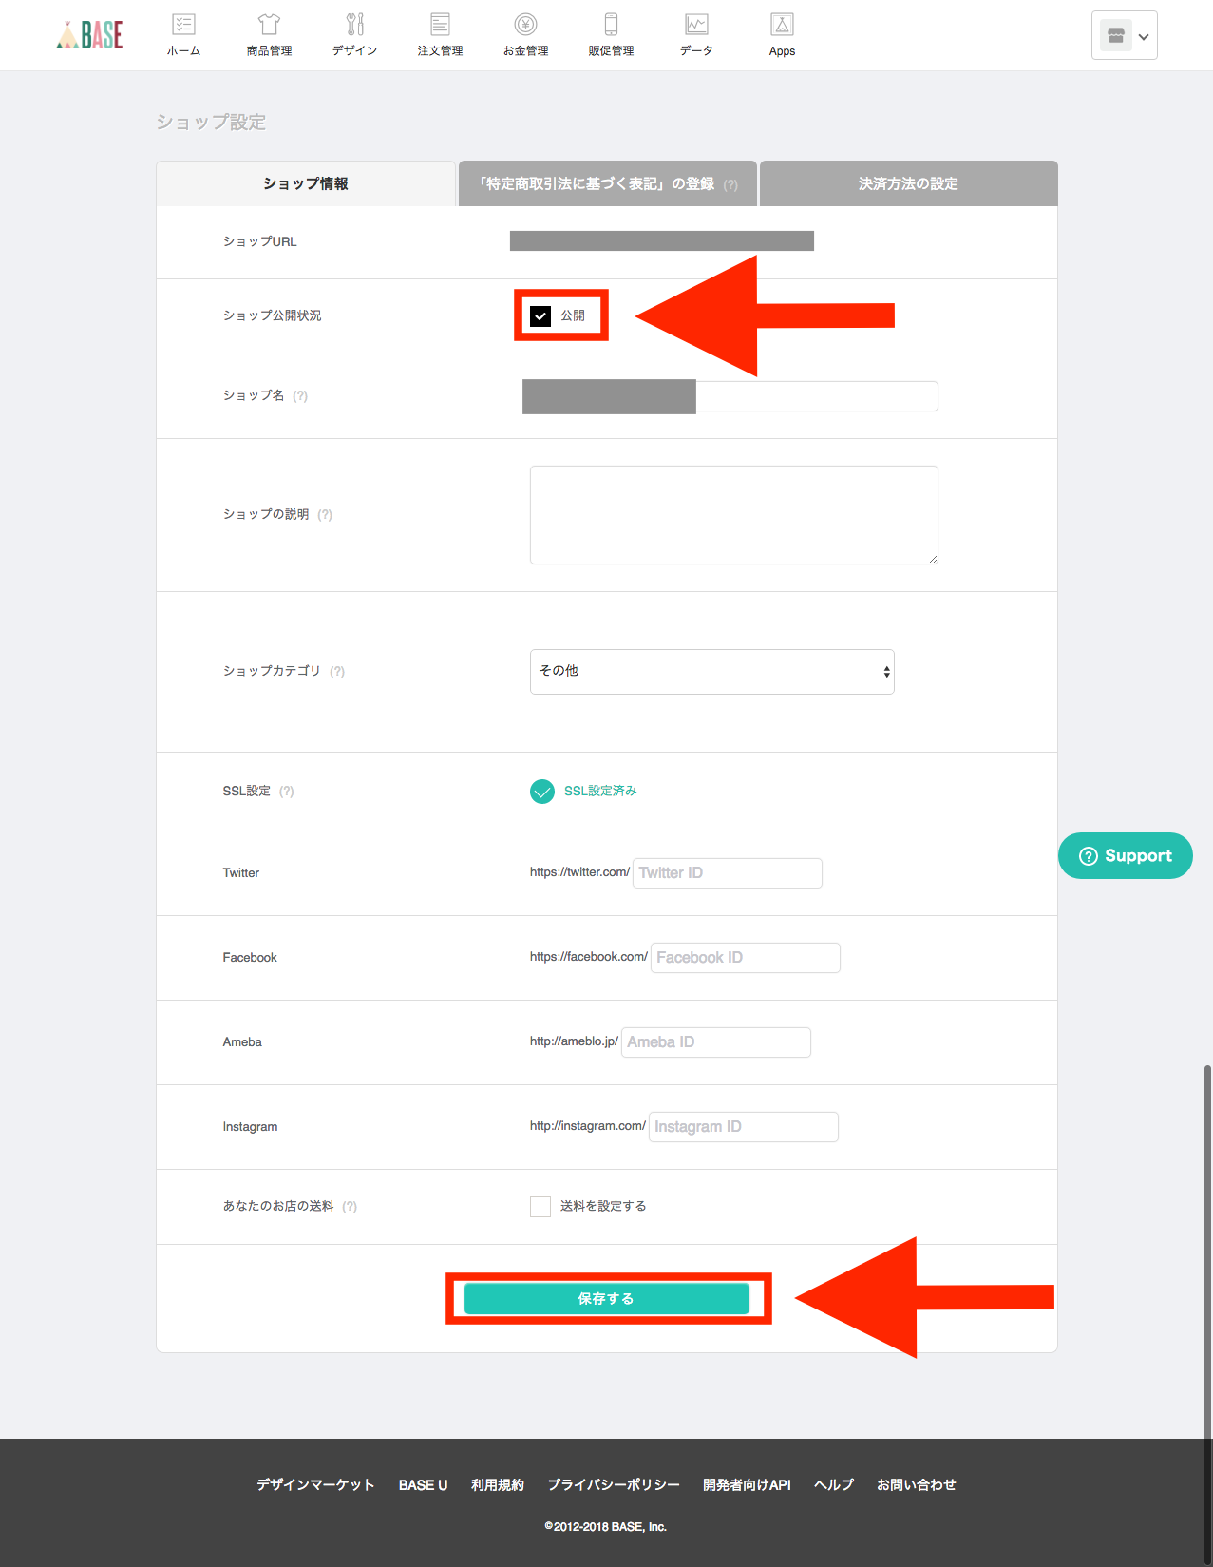
Task: Open お金管理 money management icon
Action: point(525,34)
